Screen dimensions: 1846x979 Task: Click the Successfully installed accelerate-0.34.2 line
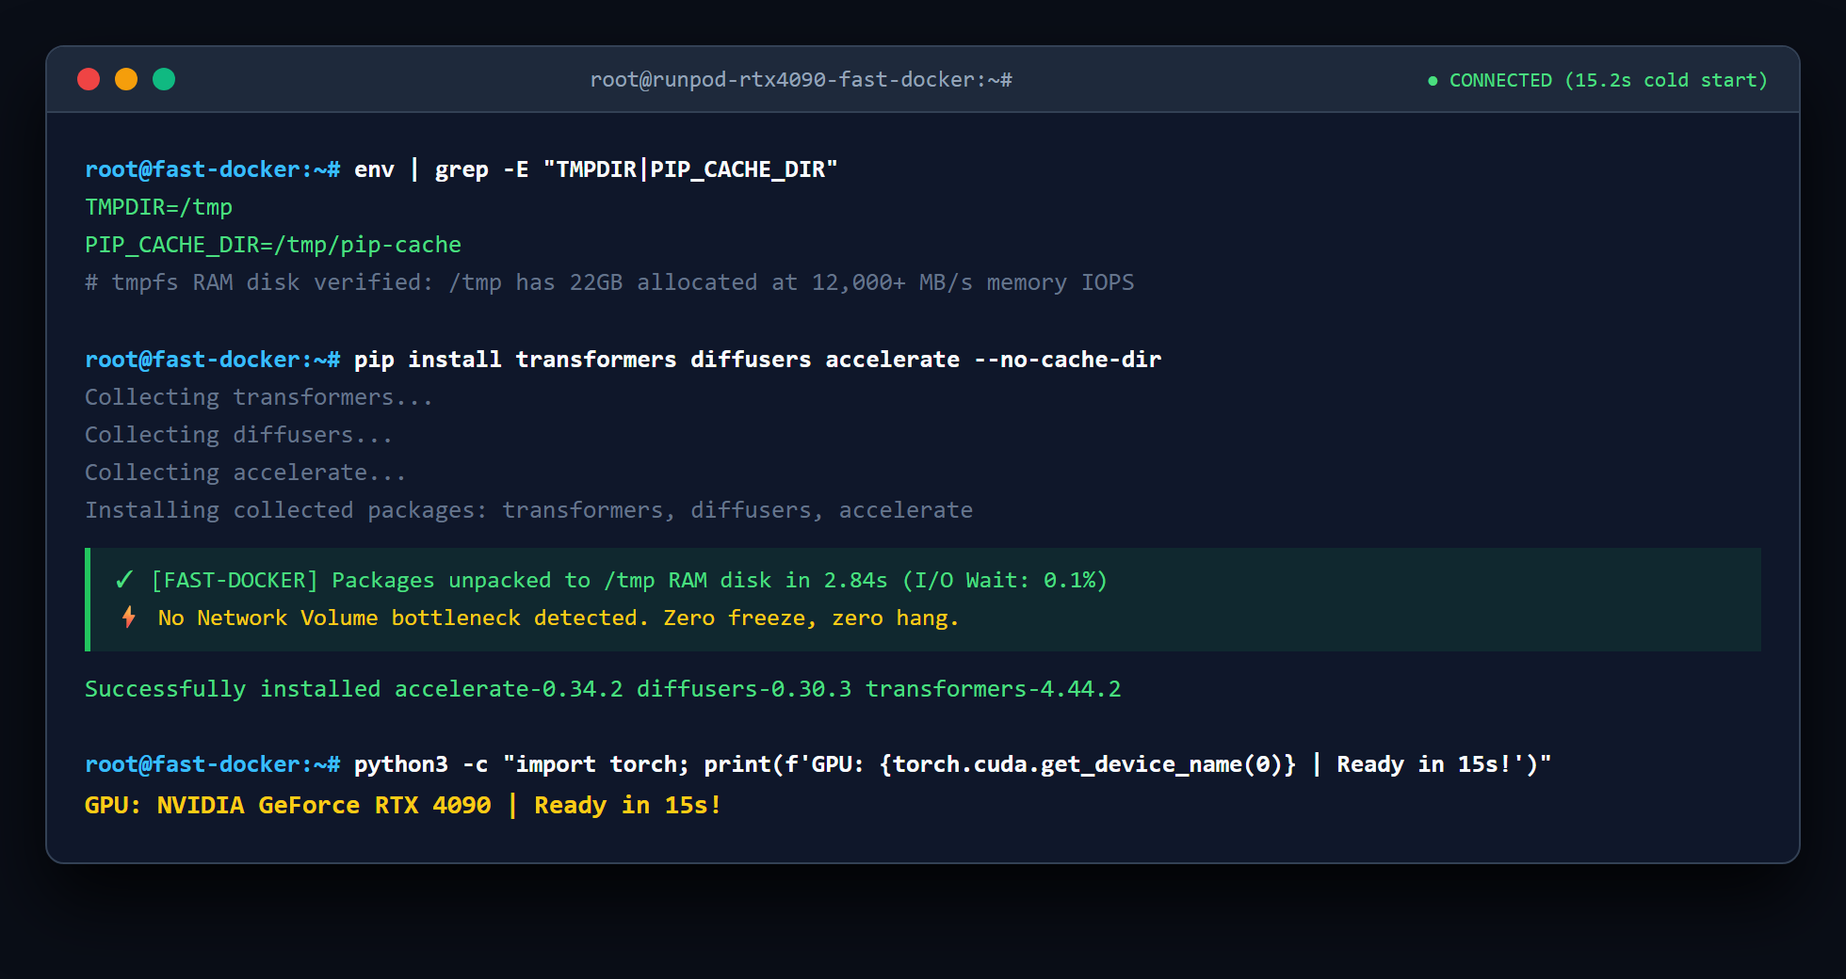(603, 689)
